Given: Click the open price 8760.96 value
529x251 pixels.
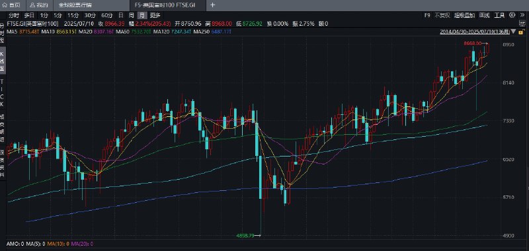Looking at the screenshot, I should pyautogui.click(x=191, y=24).
